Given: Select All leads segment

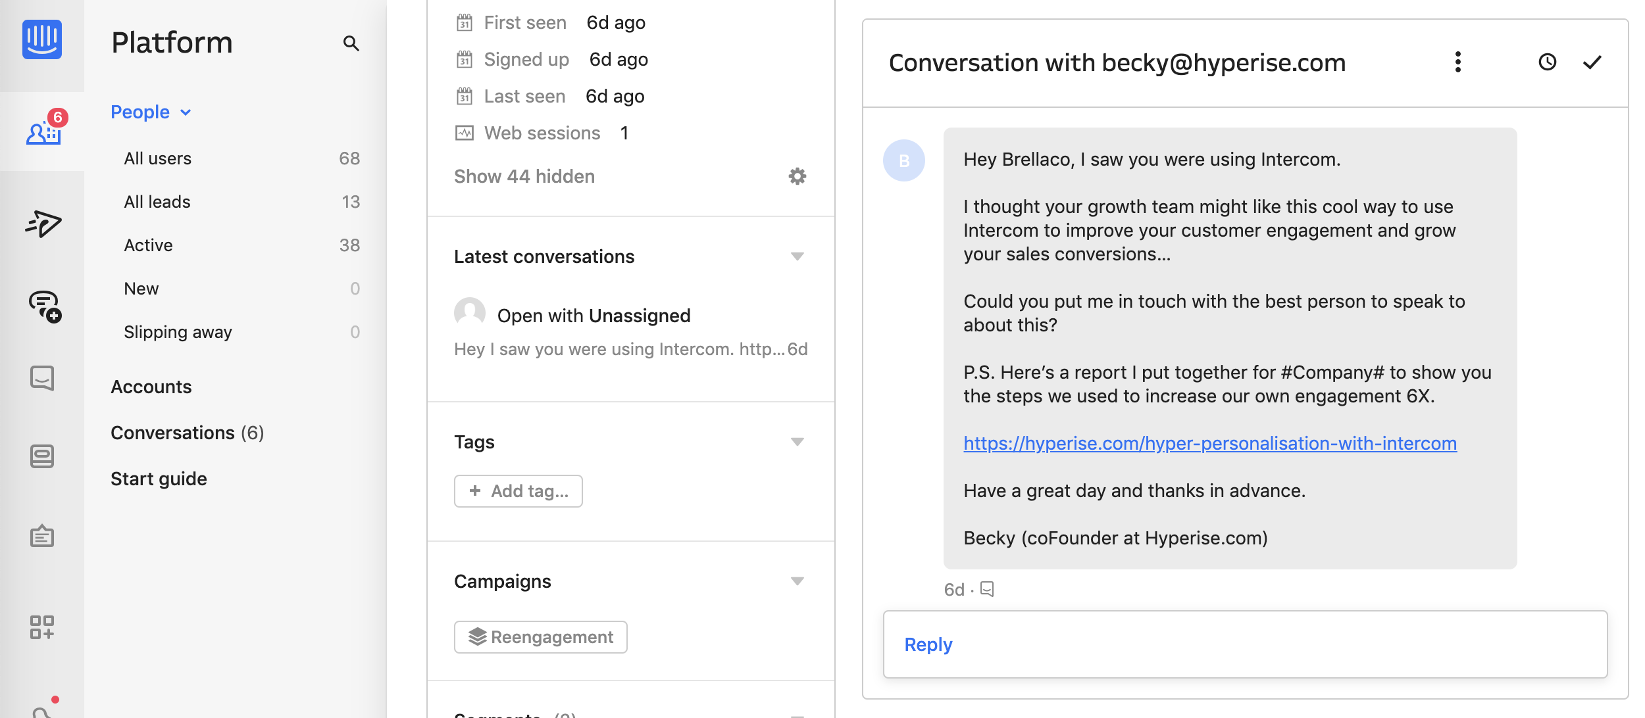Looking at the screenshot, I should (x=242, y=202).
